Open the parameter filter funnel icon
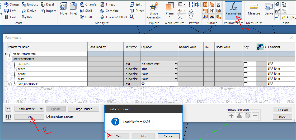Screen dimensions: 296x140 (x=9, y=109)
